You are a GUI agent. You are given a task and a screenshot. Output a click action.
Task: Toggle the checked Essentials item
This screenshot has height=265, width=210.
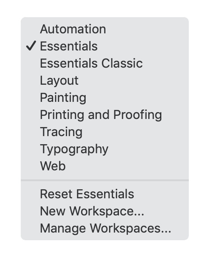tap(105, 46)
